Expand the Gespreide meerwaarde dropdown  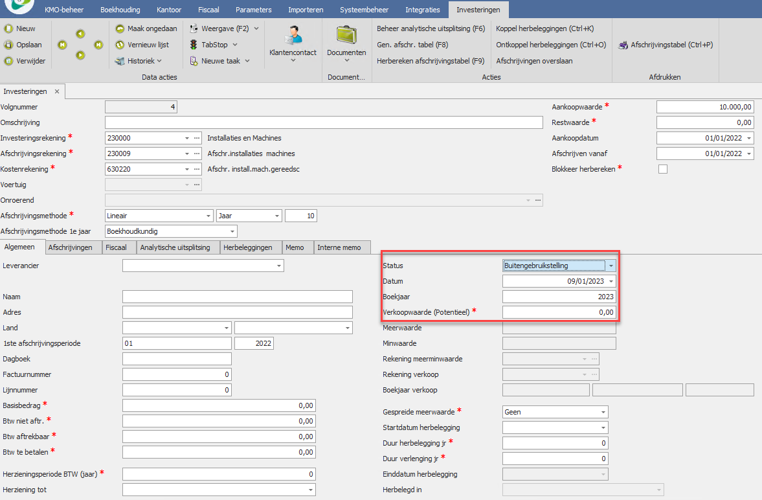[x=603, y=412]
